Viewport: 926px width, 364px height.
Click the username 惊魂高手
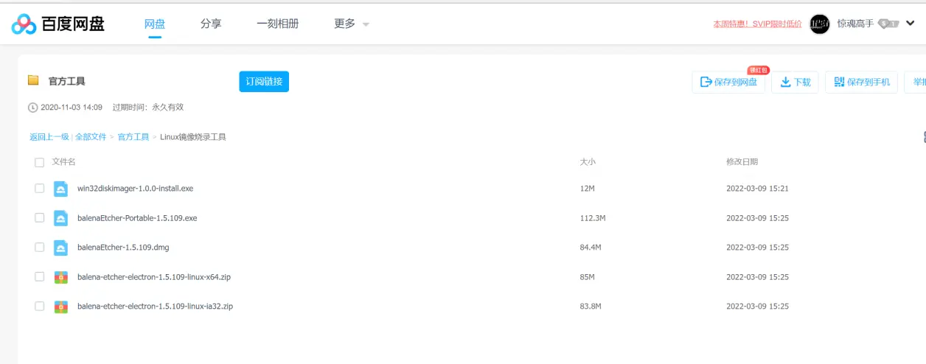(x=856, y=24)
